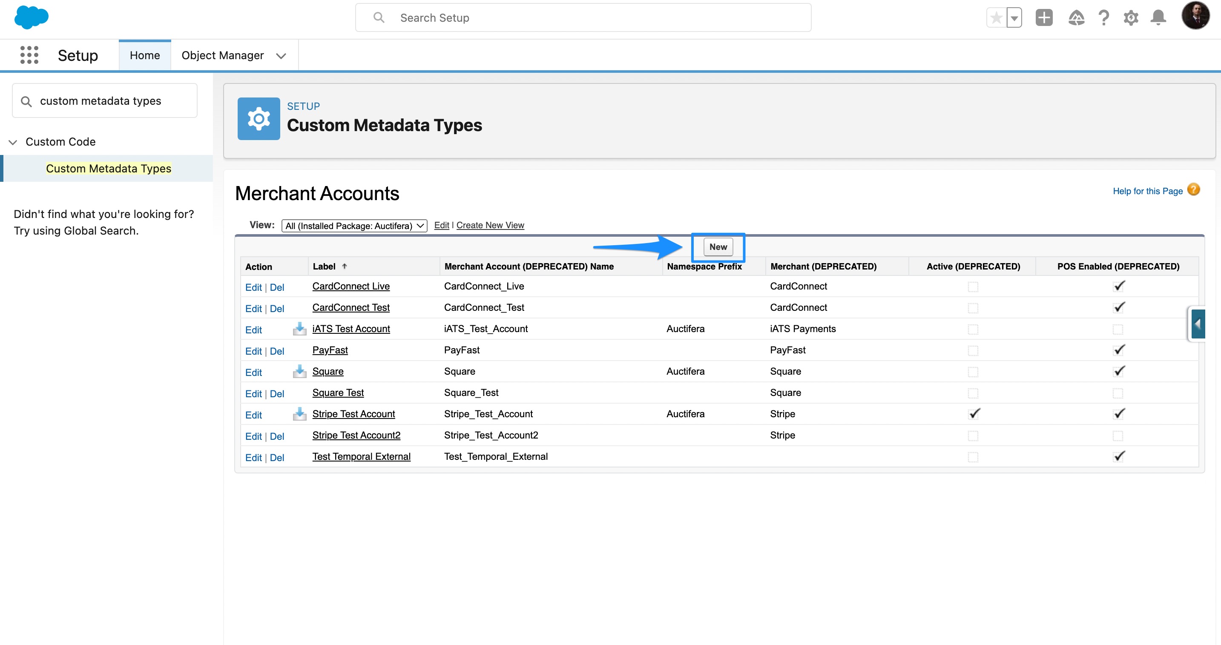The width and height of the screenshot is (1221, 645).
Task: Toggle Active checkbox for iATS Test Account
Action: tap(973, 330)
